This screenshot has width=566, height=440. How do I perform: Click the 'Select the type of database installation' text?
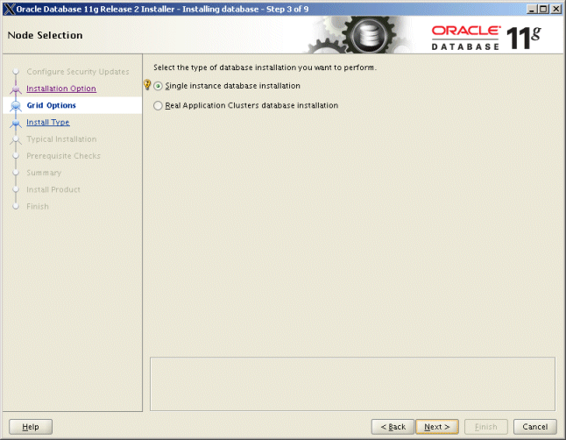pyautogui.click(x=265, y=67)
